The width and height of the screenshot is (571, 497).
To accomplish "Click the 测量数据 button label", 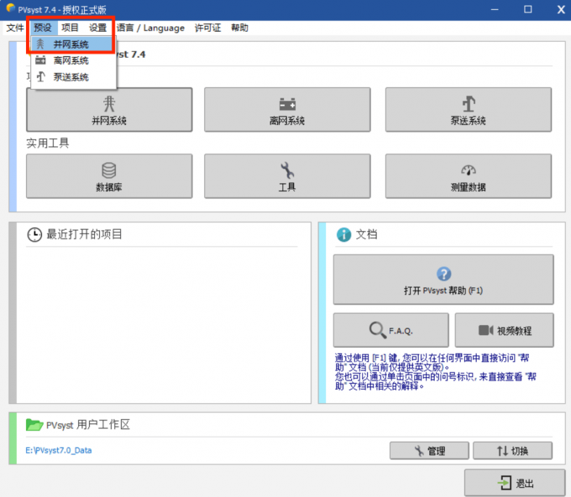I will click(469, 187).
